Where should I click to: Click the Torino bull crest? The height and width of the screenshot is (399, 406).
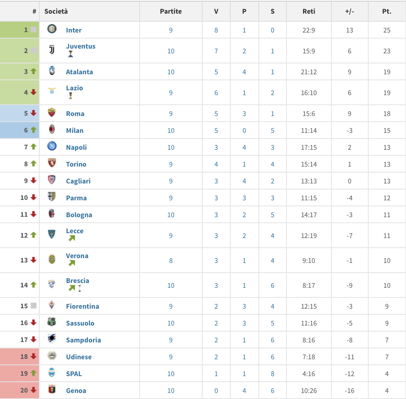(52, 163)
